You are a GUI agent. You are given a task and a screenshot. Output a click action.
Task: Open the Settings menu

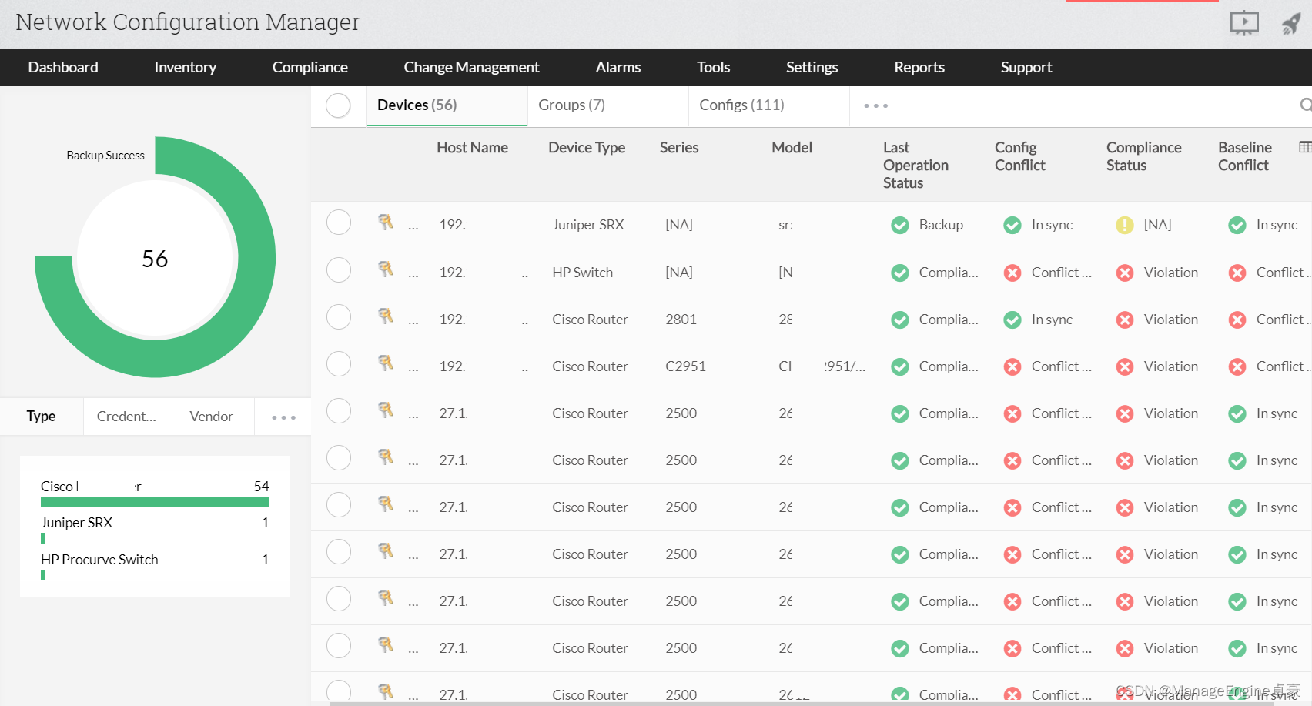(x=812, y=67)
